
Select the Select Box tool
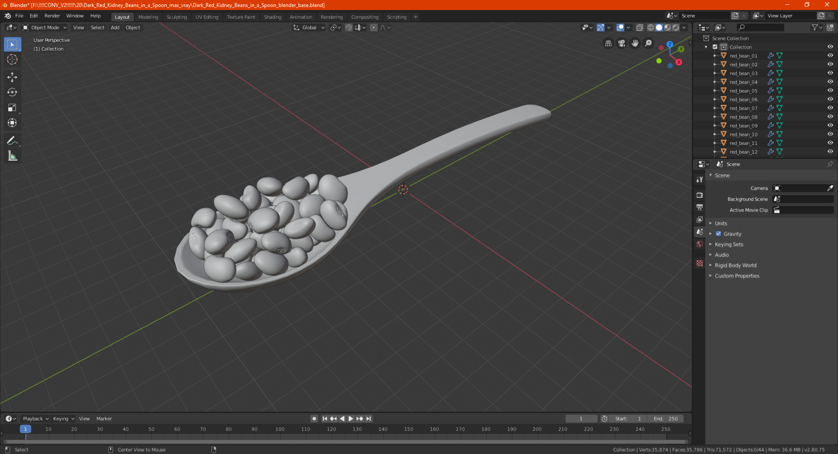[x=12, y=45]
